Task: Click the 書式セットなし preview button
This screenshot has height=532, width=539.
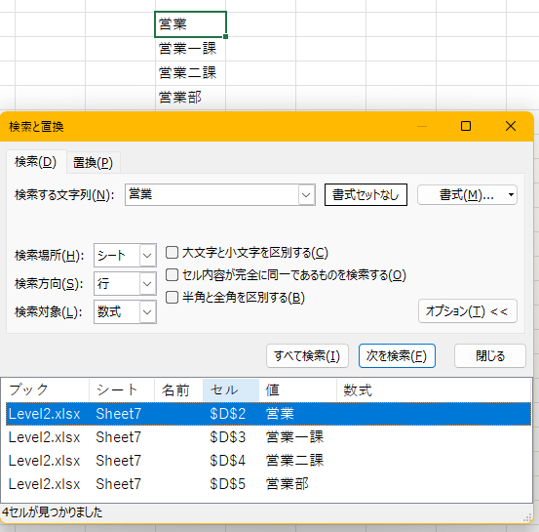Action: point(366,195)
